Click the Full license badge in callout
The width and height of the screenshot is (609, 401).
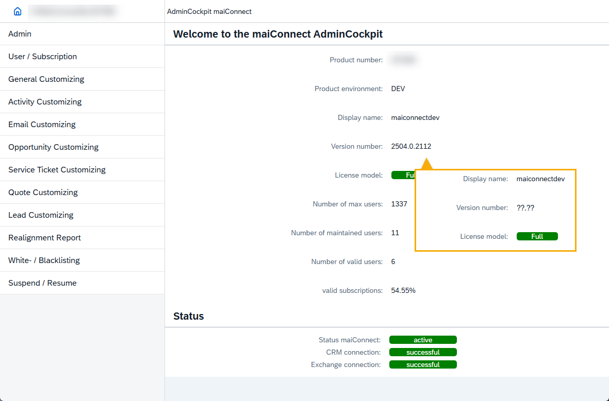(537, 236)
